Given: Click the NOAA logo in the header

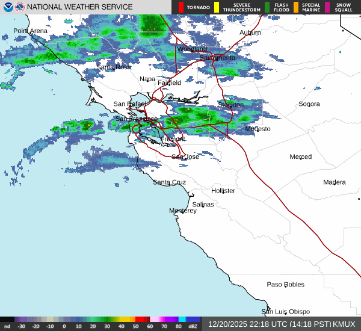Looking at the screenshot, I should point(8,7).
